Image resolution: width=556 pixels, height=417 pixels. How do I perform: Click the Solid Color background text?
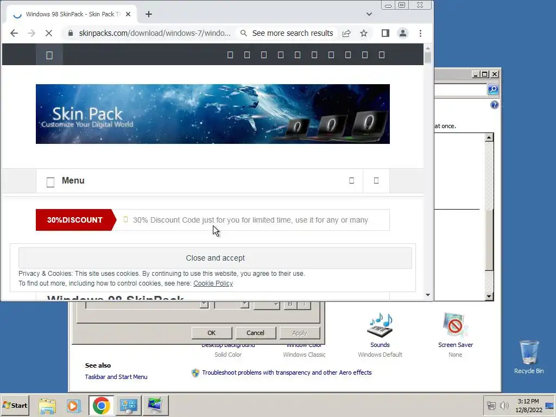(228, 355)
